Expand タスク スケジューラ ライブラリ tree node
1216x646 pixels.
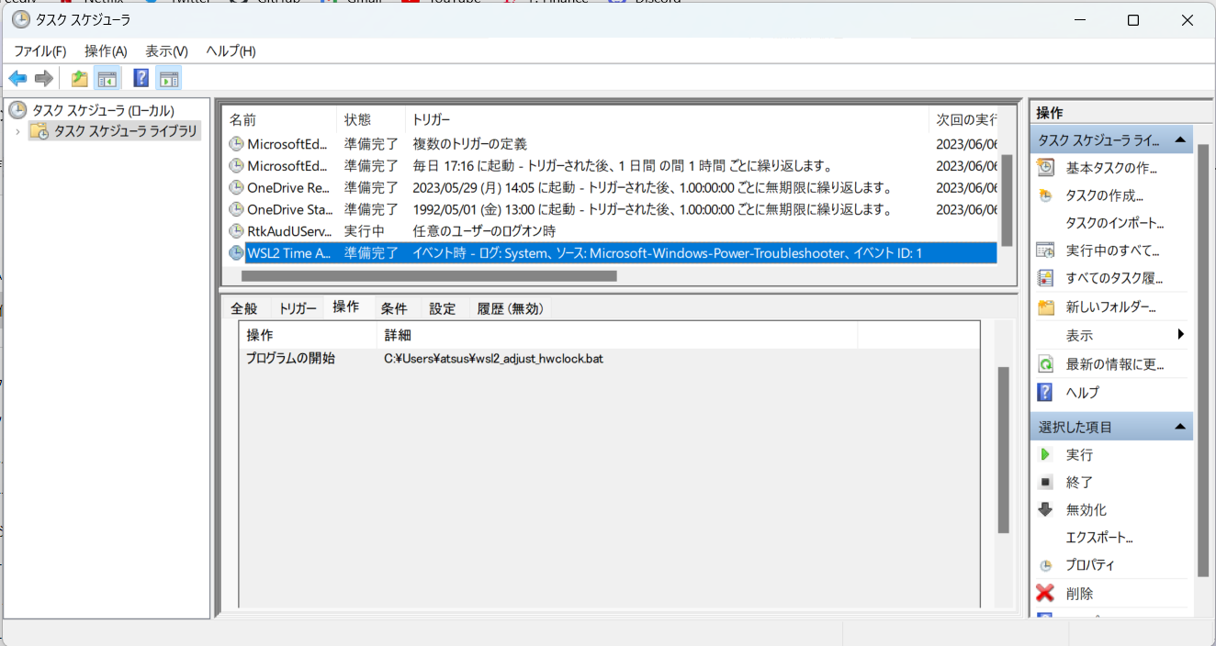(x=17, y=132)
